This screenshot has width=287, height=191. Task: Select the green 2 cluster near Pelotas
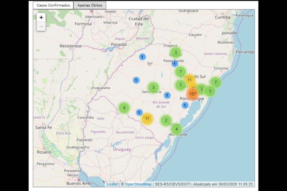click(166, 120)
